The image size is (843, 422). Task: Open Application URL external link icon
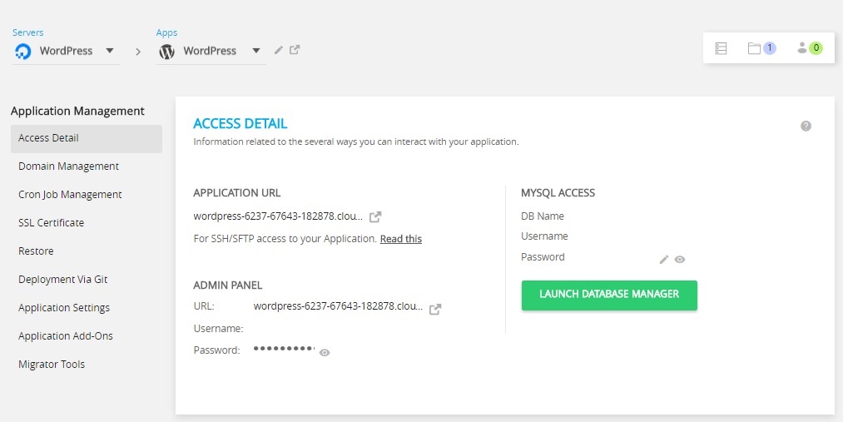375,216
